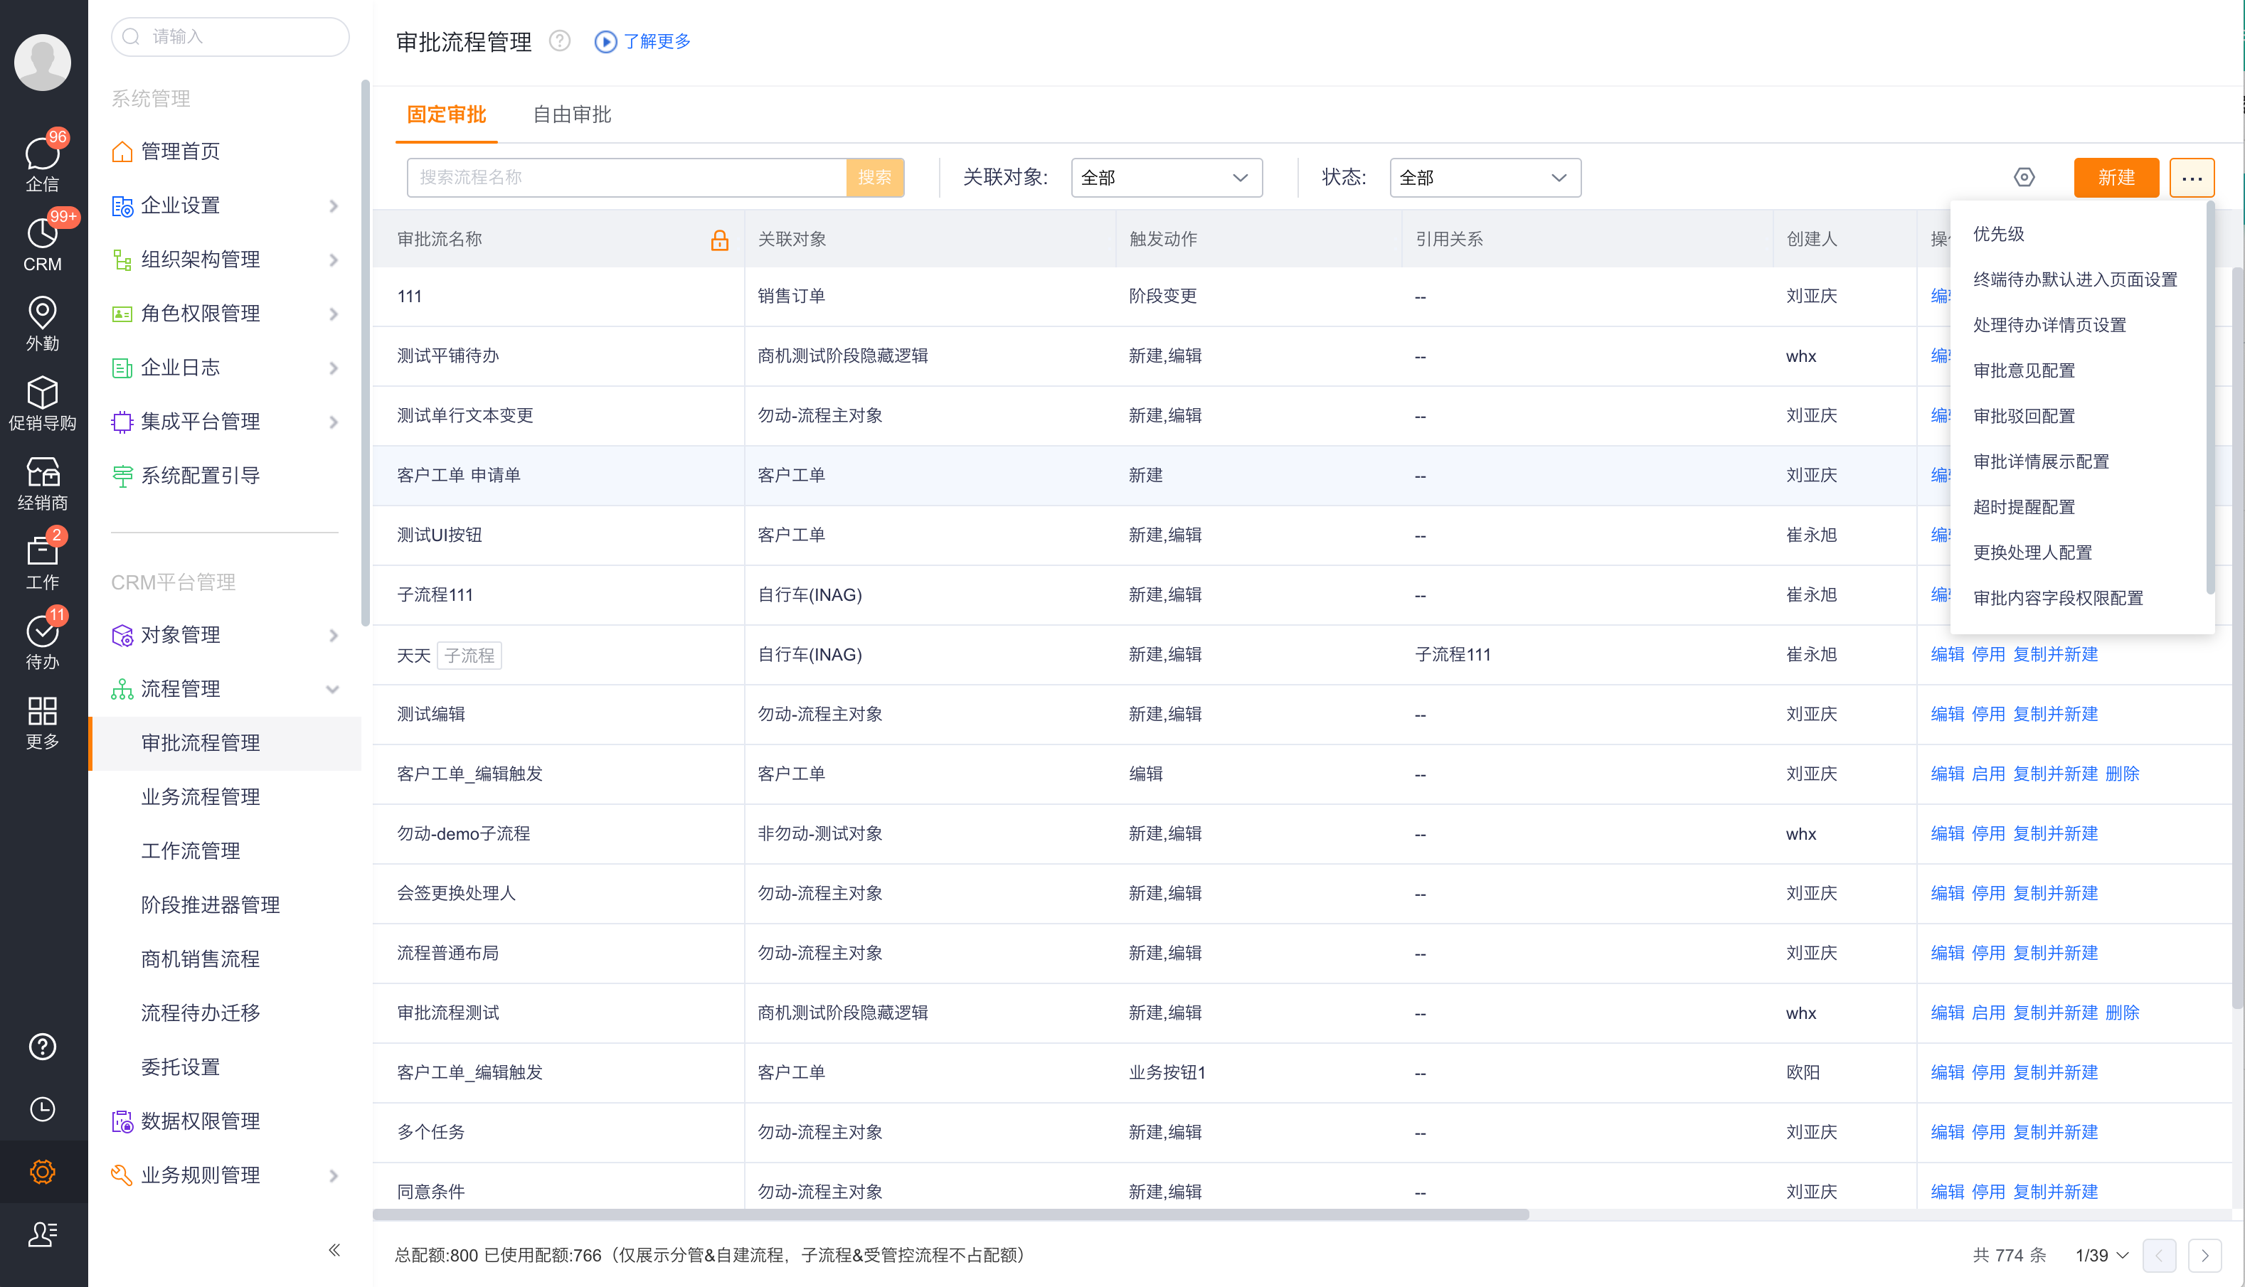Click the help icon beside 审批流程管理 title

click(x=560, y=41)
